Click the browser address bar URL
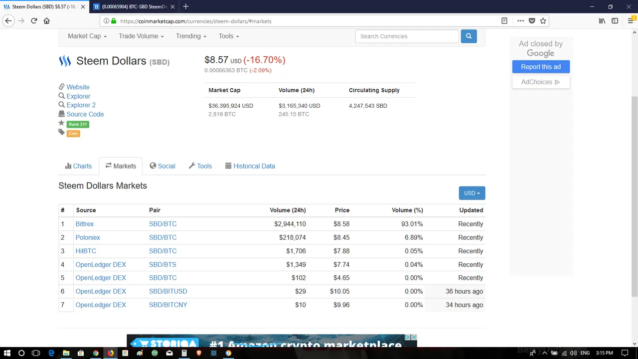 195,21
